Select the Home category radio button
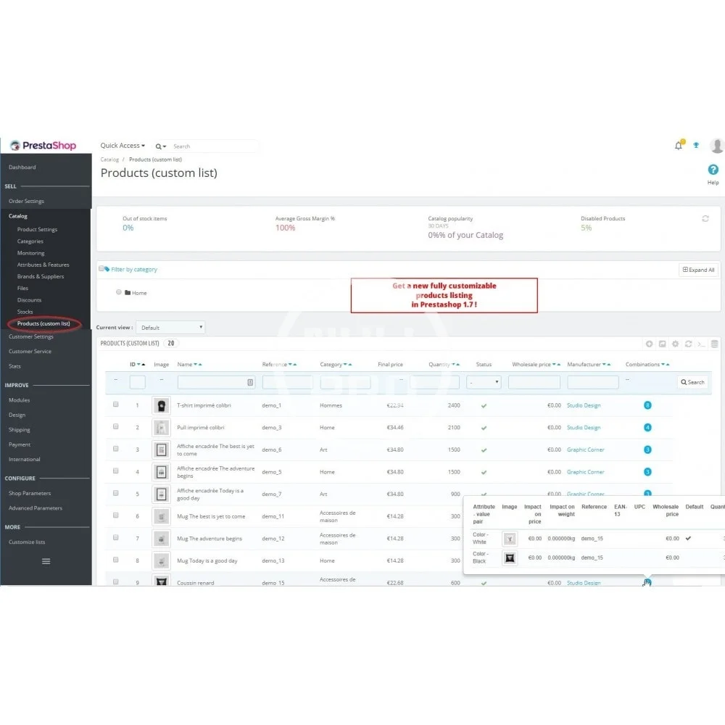Screen dimensions: 725x725 [119, 292]
